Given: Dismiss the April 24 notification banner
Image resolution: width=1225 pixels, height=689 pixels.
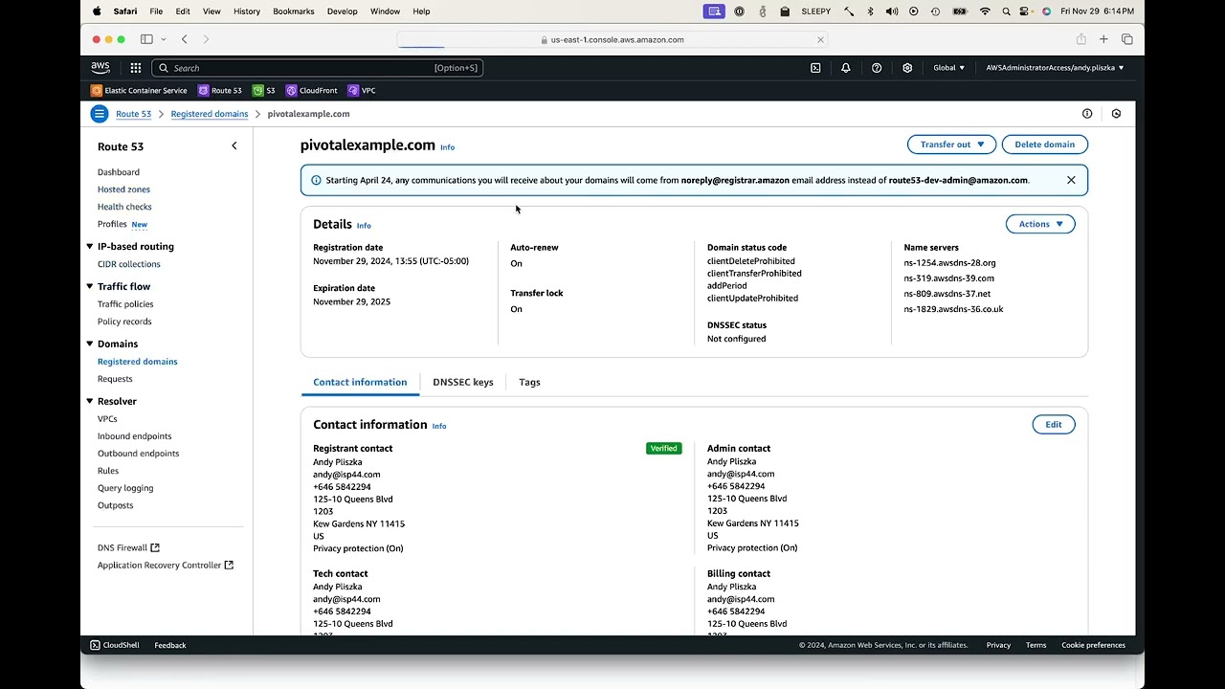Looking at the screenshot, I should click(x=1071, y=180).
